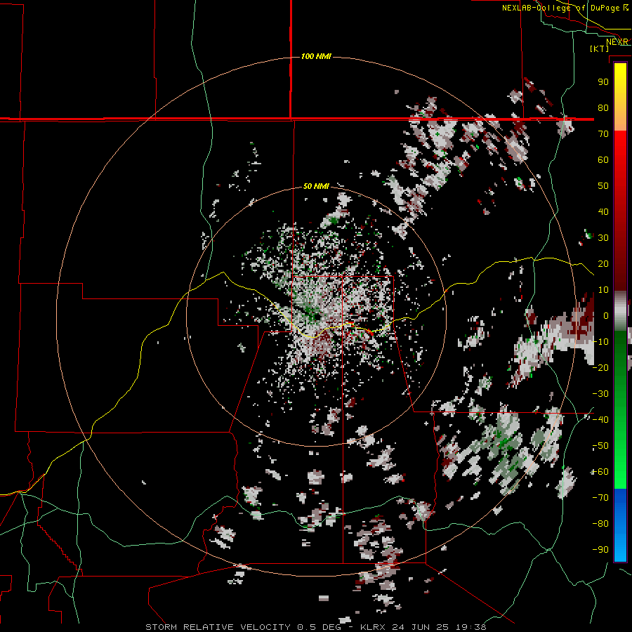Screen dimensions: 632x632
Task: Click the 10 value on velocity scale
Action: pos(603,290)
